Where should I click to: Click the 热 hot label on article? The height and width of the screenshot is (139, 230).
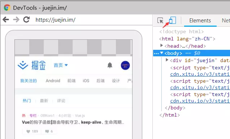pos(23,116)
